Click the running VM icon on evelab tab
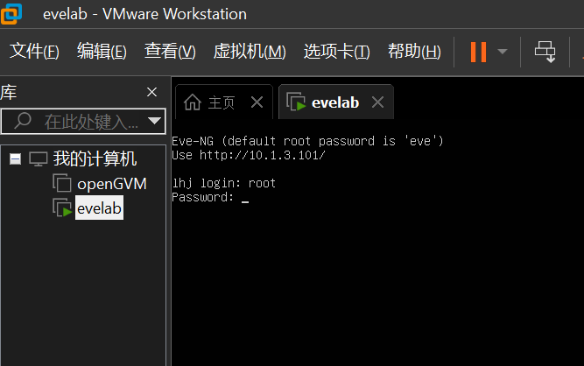This screenshot has width=584, height=366. [x=296, y=102]
